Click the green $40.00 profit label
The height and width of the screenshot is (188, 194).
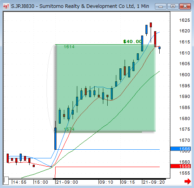pyautogui.click(x=132, y=41)
